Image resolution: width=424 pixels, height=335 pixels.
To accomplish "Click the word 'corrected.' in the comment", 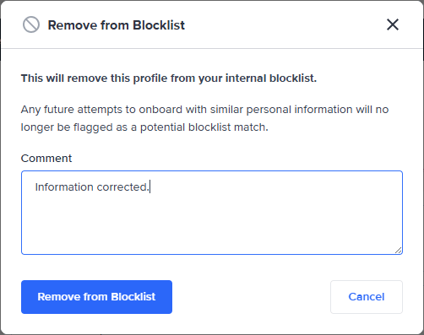I will [122, 187].
